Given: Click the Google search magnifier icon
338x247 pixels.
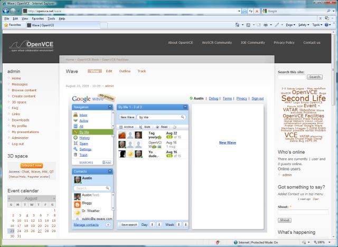Looking at the screenshot, I should click(x=328, y=11).
